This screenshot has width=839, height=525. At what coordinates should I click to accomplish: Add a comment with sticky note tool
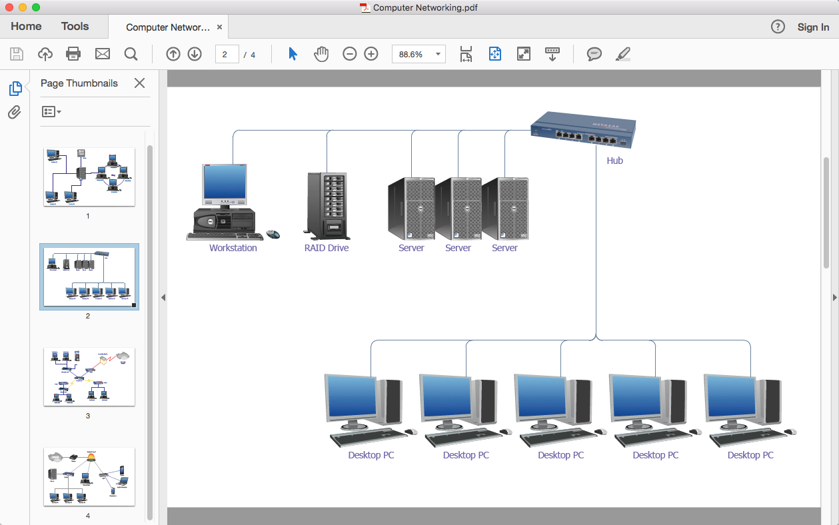(x=594, y=54)
